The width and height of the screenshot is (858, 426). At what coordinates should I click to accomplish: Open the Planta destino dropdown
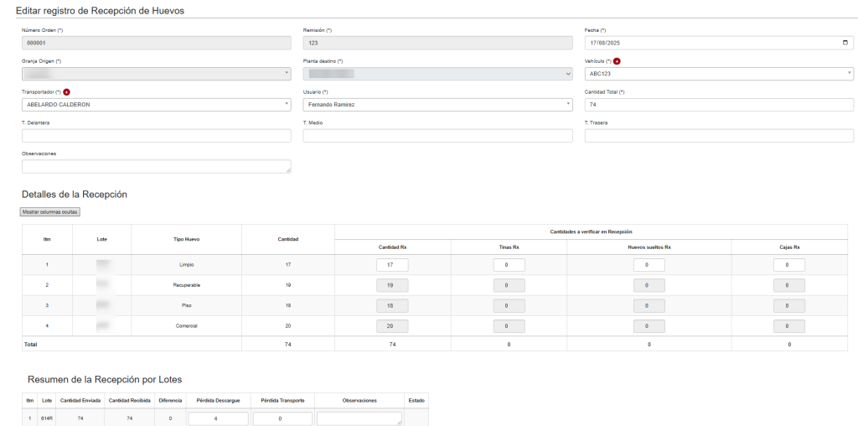point(437,73)
